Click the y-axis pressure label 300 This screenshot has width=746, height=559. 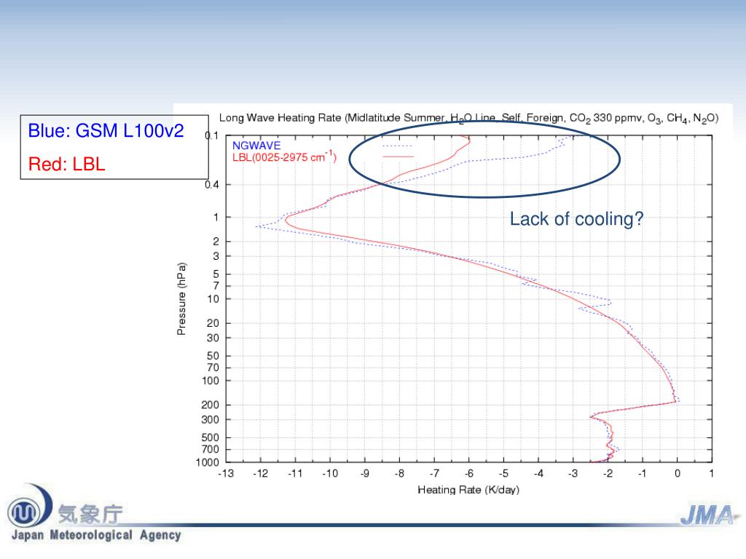[x=211, y=420]
